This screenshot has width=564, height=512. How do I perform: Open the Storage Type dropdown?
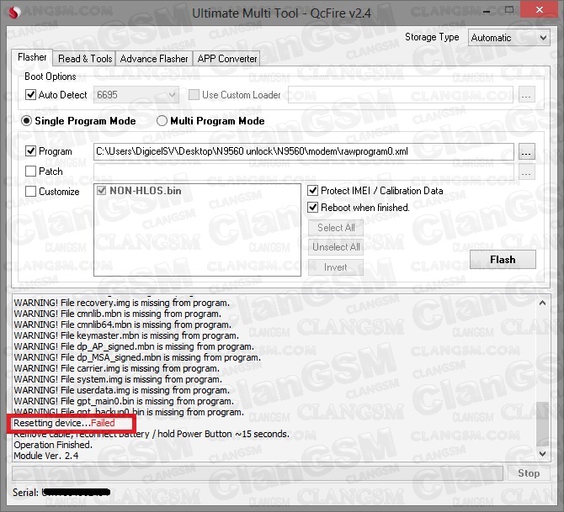point(508,38)
